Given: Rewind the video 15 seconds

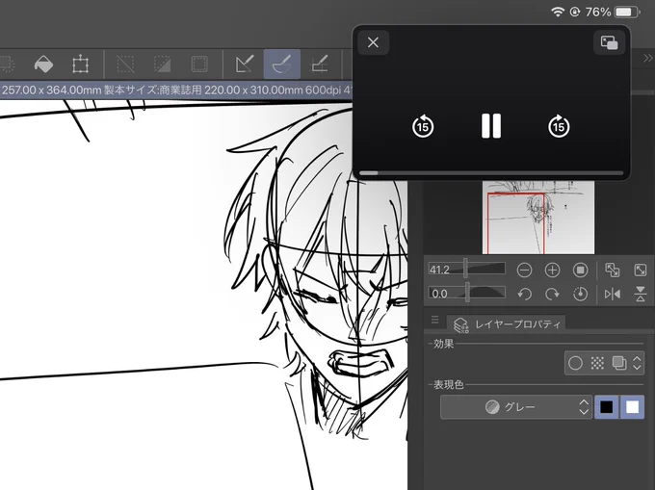Looking at the screenshot, I should [423, 126].
